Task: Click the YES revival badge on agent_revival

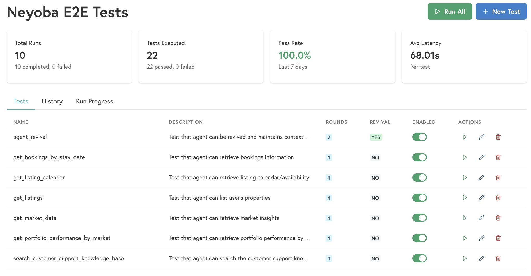Action: tap(375, 137)
